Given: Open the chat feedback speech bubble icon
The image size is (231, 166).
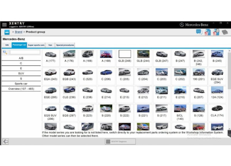Looking at the screenshot, I should pyautogui.click(x=199, y=32).
